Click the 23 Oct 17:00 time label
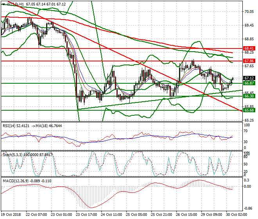This screenshot has width=258, height=219. pyautogui.click(x=86, y=215)
